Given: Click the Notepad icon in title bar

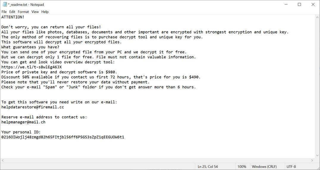Looking at the screenshot, I should 5,4.
